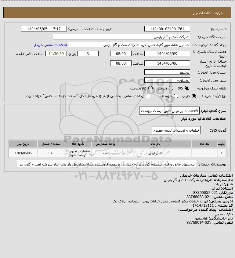The image size is (235, 258).
Task: Click the need number field 1104001034001761
Action: [167, 29]
